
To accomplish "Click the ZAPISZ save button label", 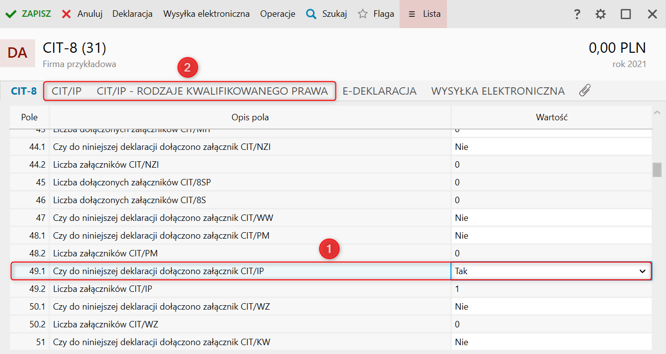I will [x=36, y=14].
